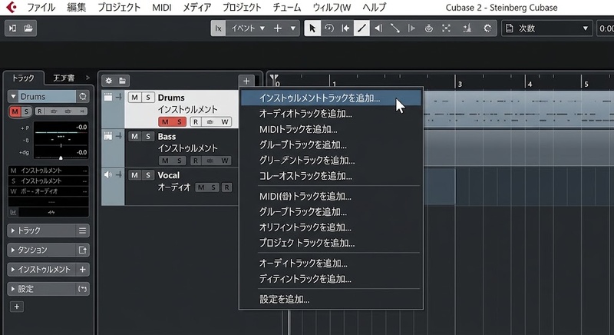
Task: Click ruler bar marker 5
Action: pos(586,84)
